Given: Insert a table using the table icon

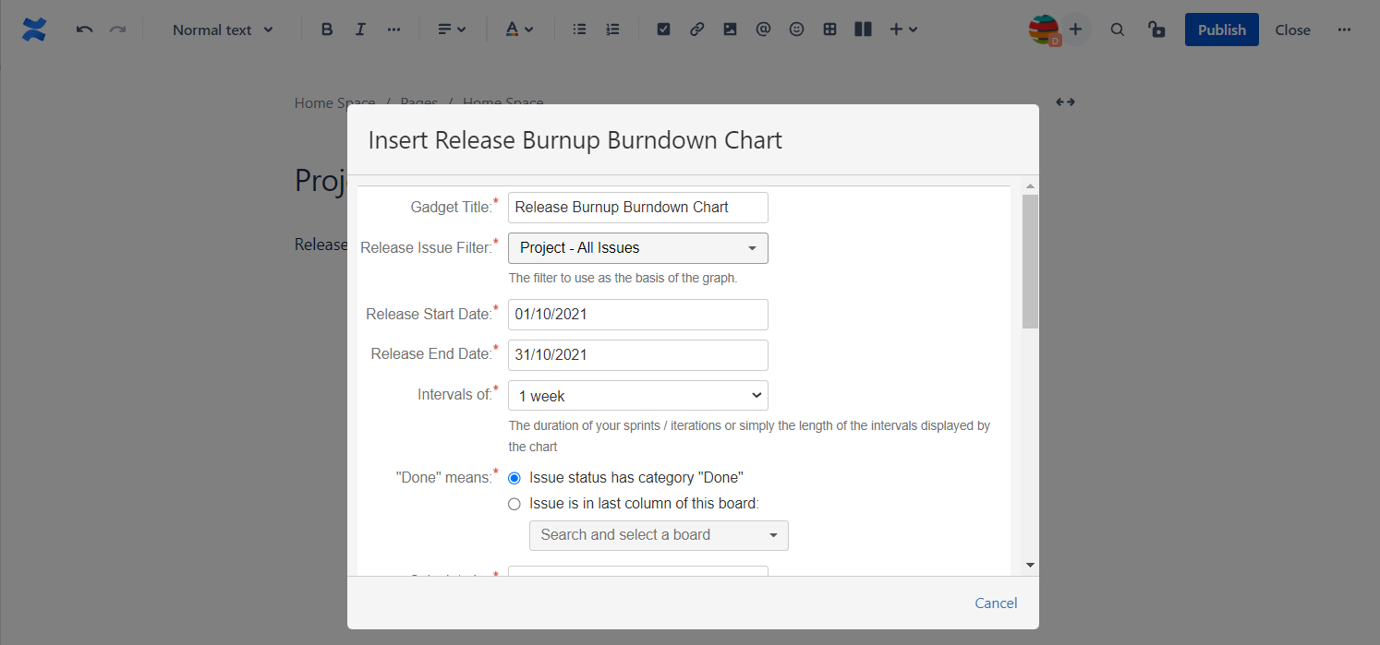Looking at the screenshot, I should (x=829, y=30).
